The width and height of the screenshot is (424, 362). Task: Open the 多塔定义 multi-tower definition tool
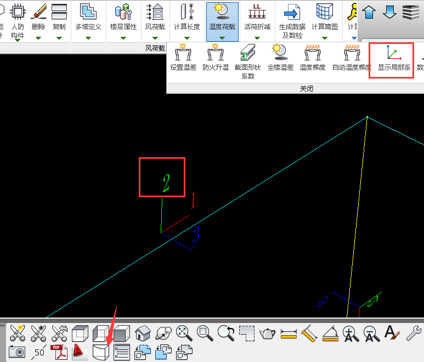tap(88, 18)
